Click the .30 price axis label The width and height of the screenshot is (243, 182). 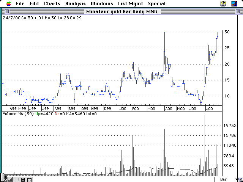226,32
